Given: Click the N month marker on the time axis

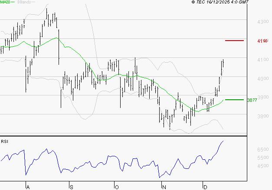Looking at the screenshot, I should pos(164,187).
